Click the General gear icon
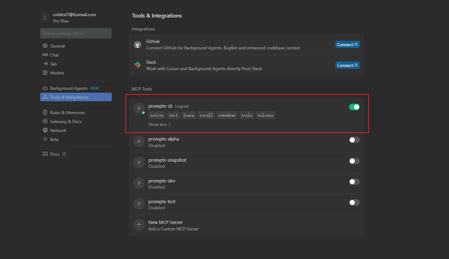This screenshot has height=259, width=449. [x=45, y=46]
